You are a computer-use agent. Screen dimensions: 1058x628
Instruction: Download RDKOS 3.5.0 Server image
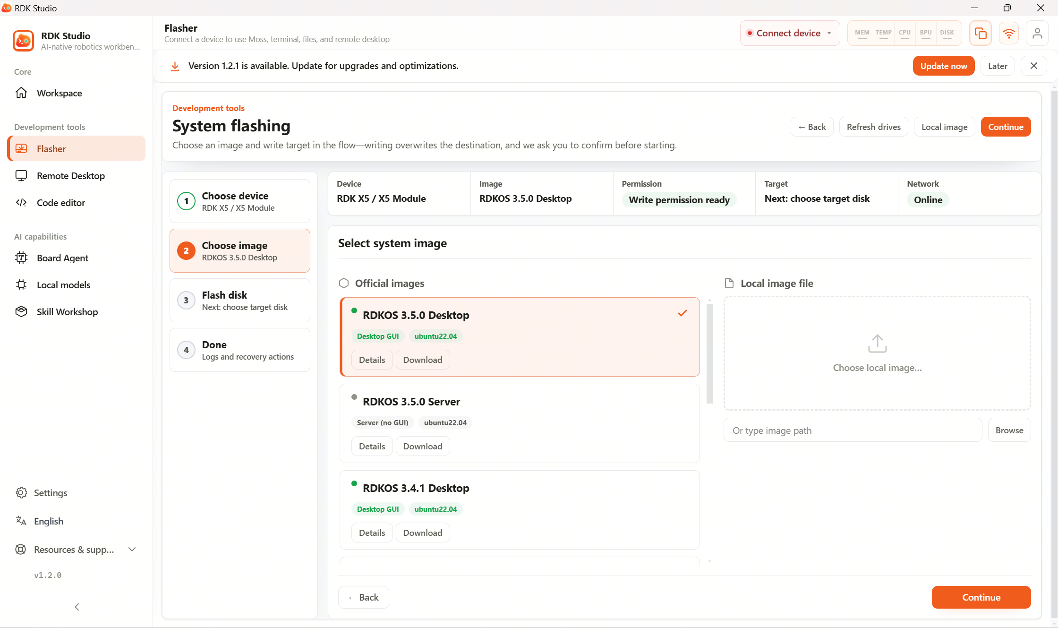[423, 446]
